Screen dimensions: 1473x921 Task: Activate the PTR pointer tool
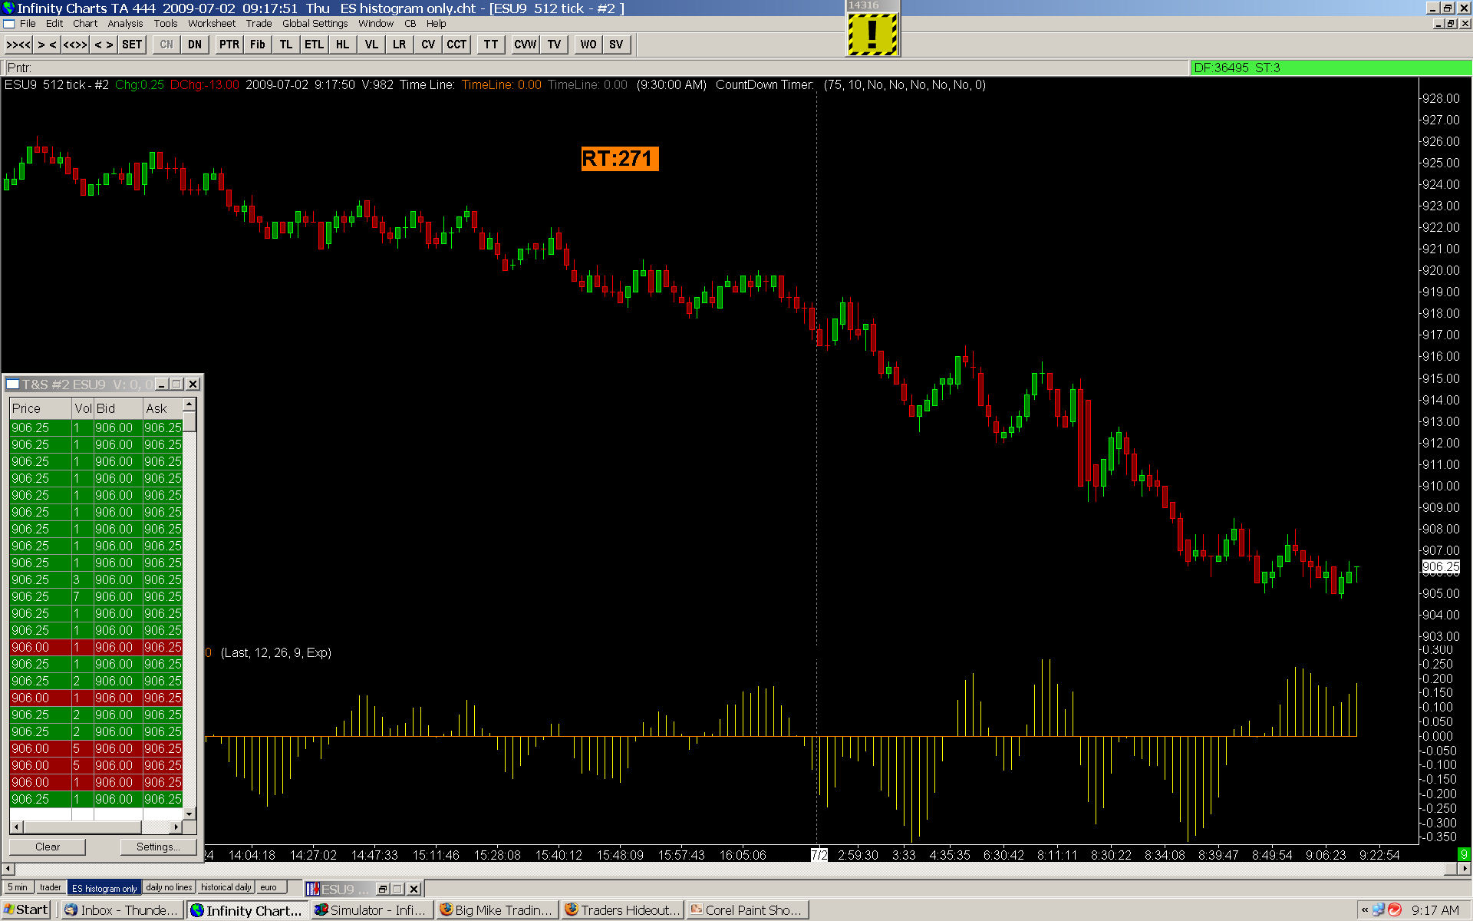click(x=229, y=45)
